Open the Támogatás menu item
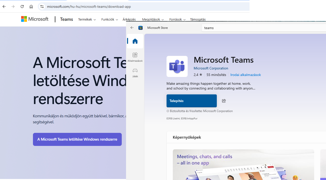This screenshot has width=326, height=180. click(x=198, y=20)
